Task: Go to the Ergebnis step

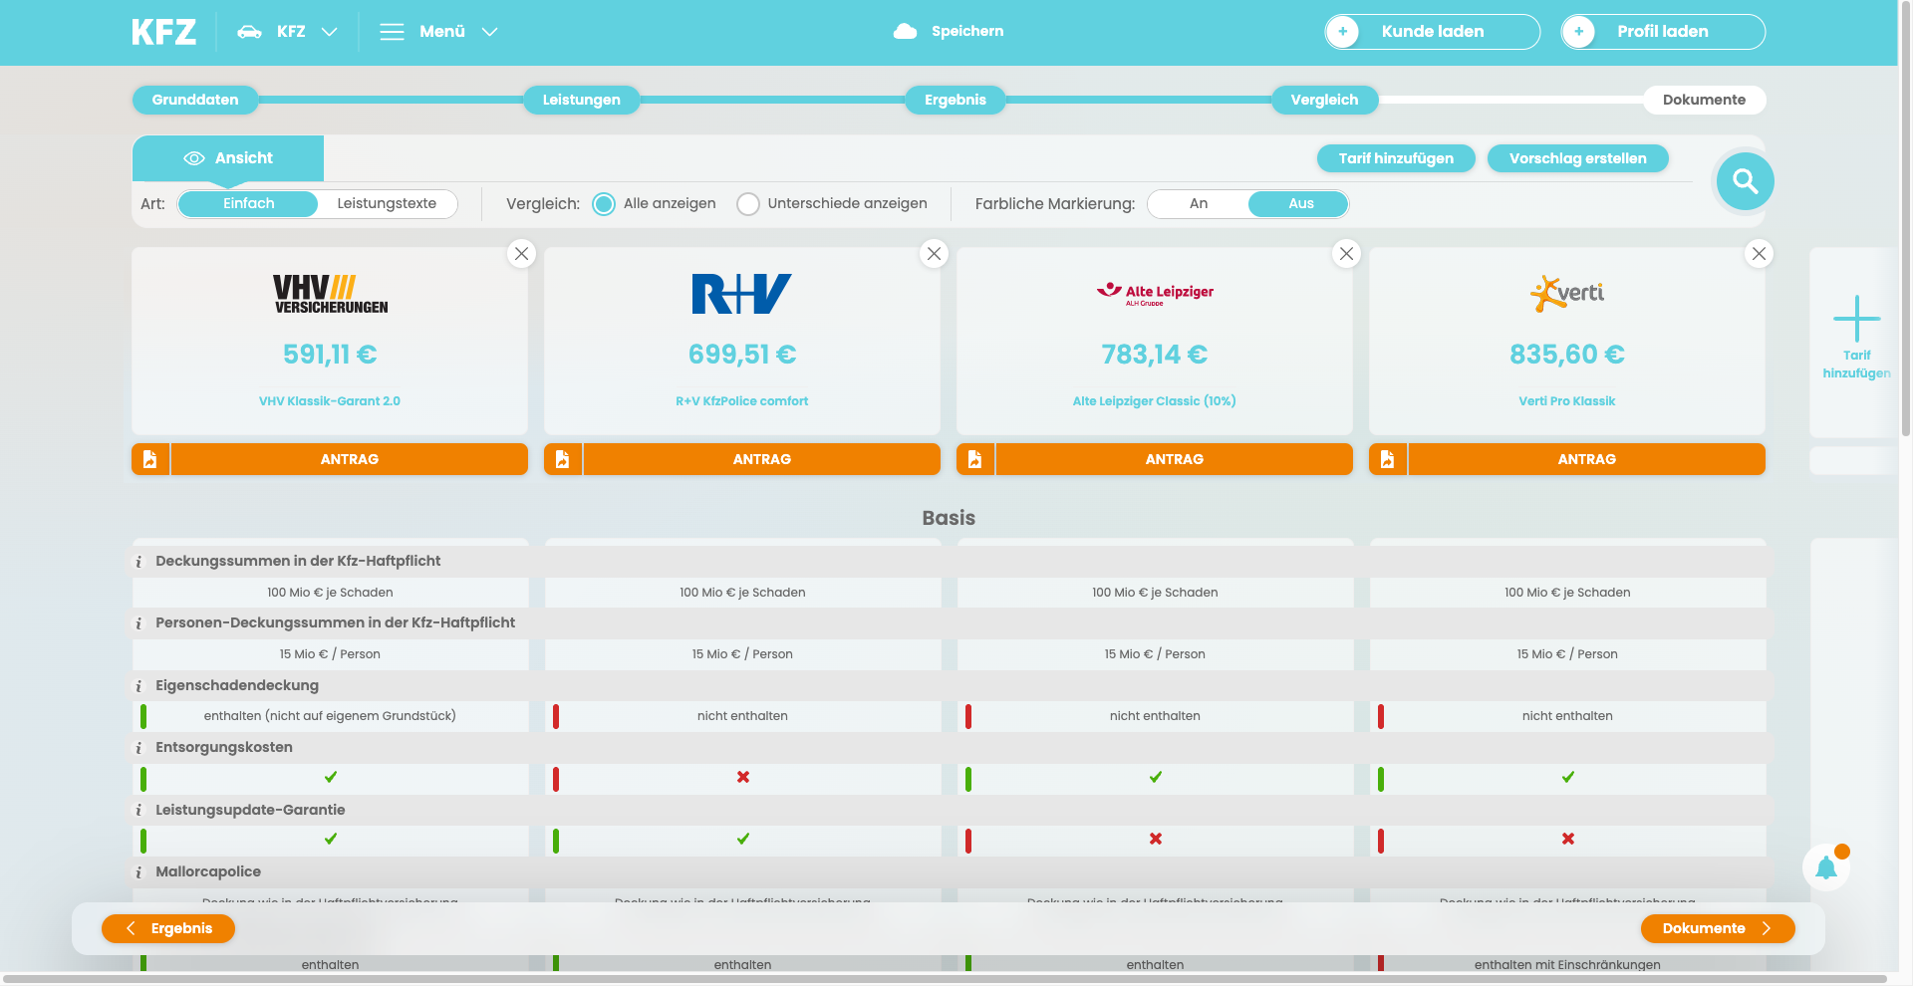Action: (955, 100)
